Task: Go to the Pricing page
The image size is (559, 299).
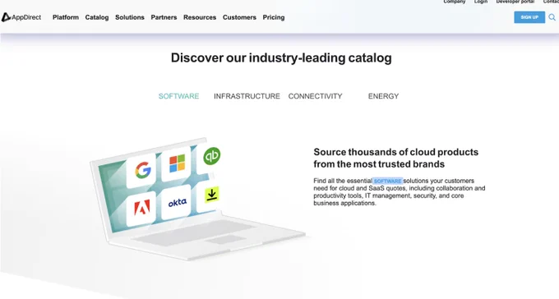Action: tap(274, 17)
